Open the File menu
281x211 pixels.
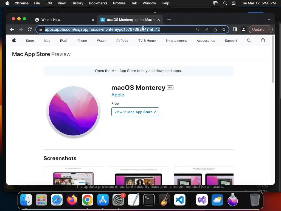37,3
